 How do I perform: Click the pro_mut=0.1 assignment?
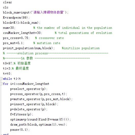click(14, 43)
